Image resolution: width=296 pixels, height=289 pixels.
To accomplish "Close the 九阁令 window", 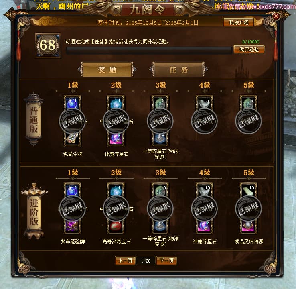I will (276, 16).
